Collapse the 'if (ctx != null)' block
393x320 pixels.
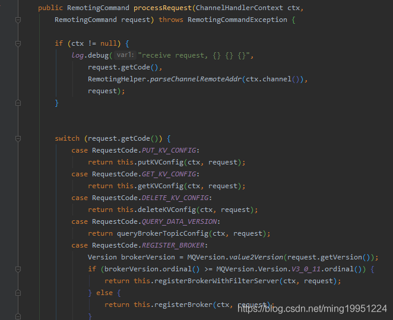(18, 43)
